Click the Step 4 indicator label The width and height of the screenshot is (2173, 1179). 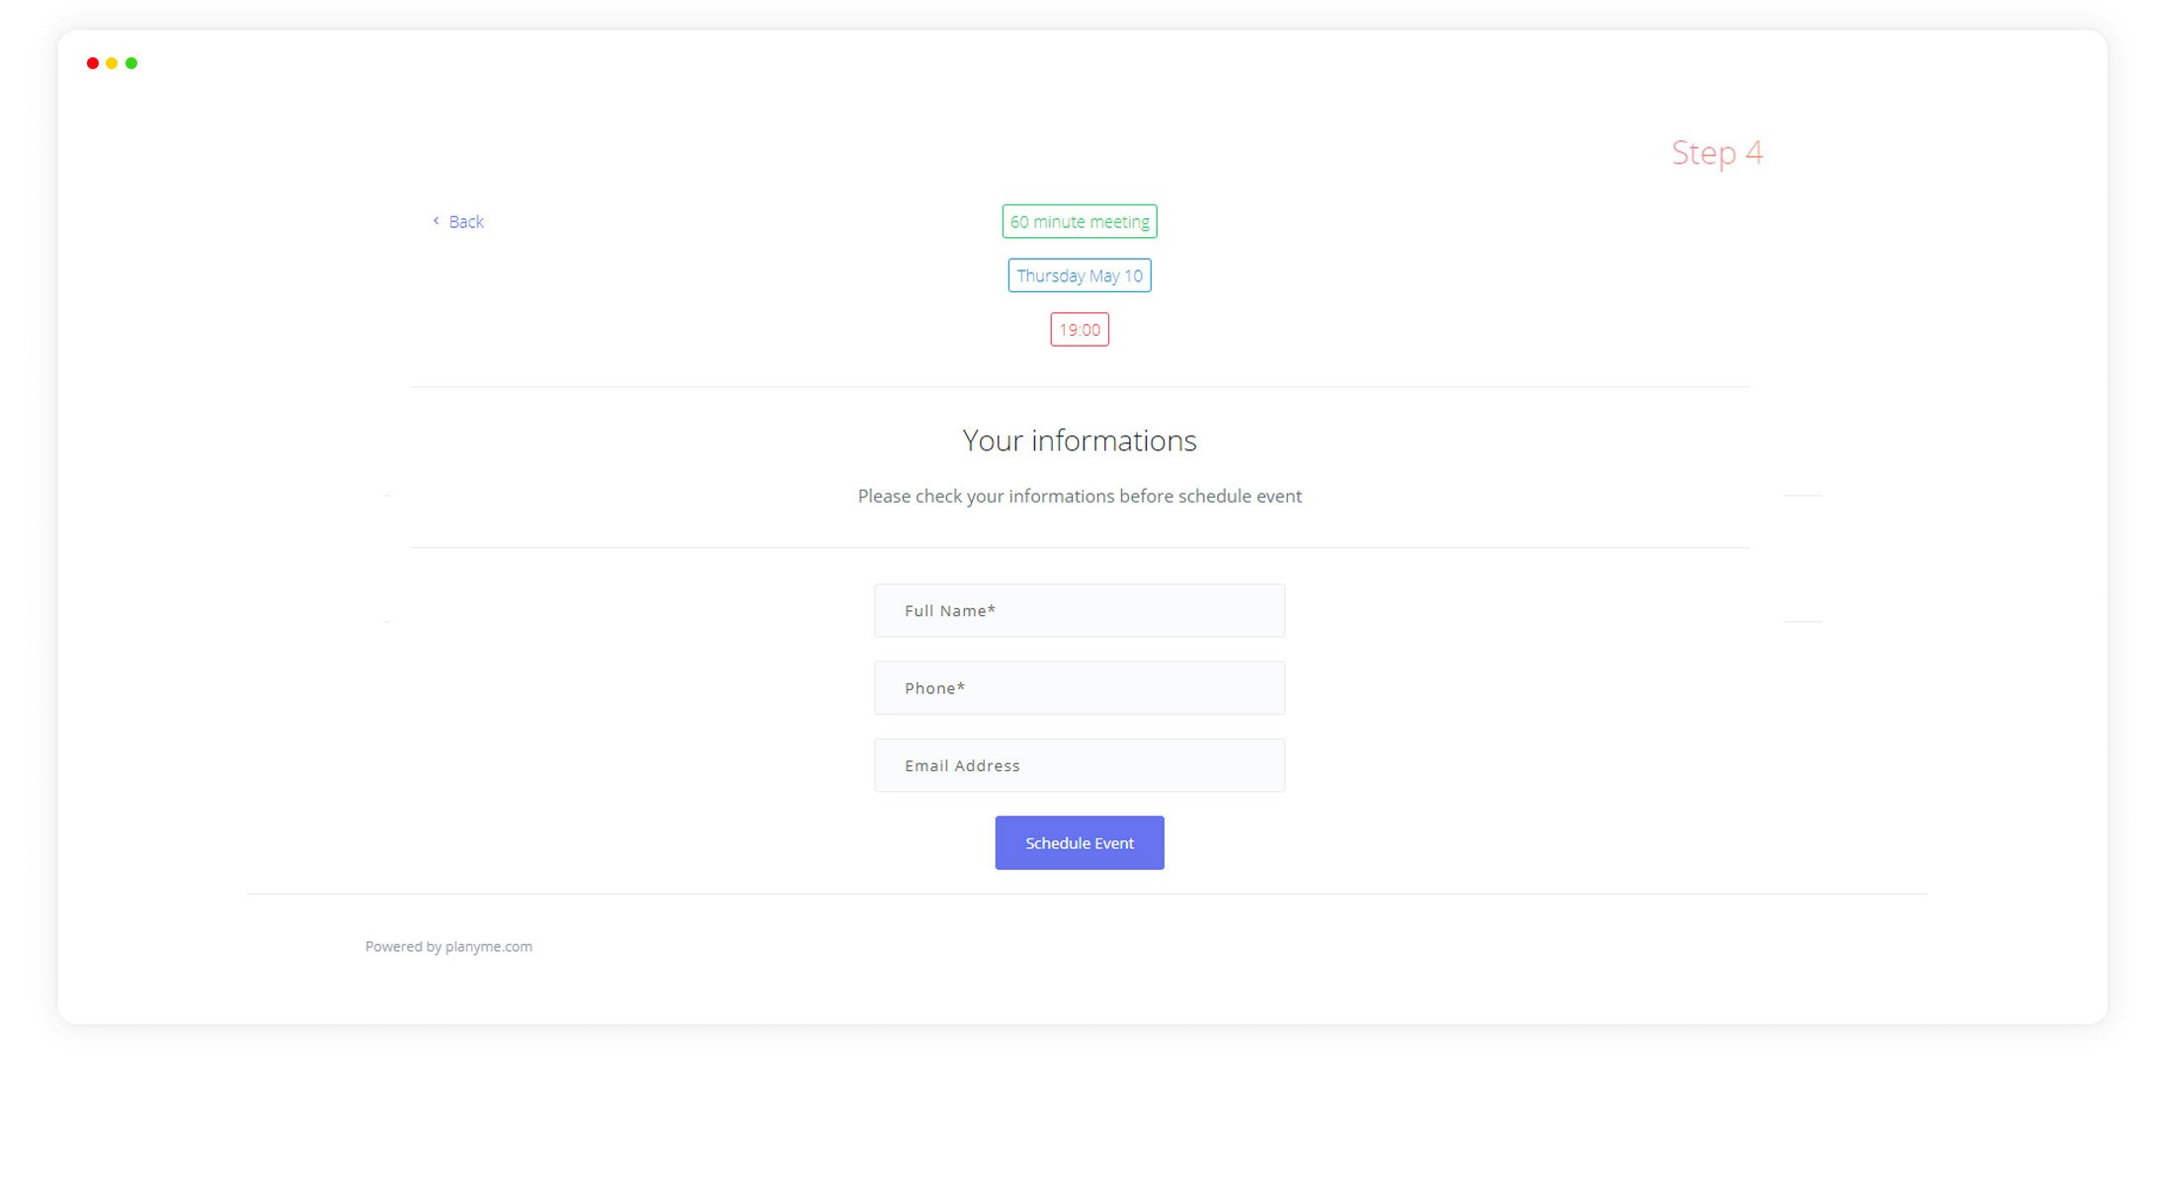click(x=1717, y=153)
